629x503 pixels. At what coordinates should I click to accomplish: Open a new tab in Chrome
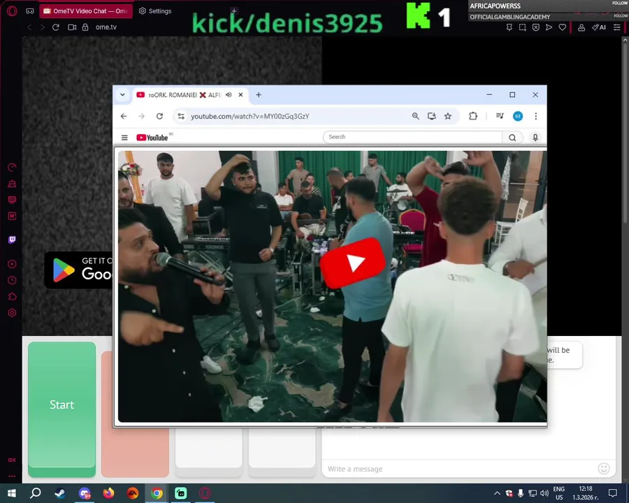tap(259, 95)
